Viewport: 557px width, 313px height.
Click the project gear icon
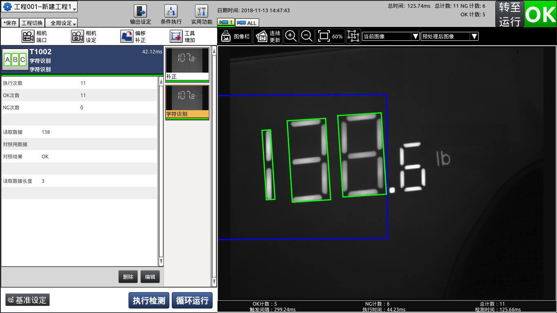[7, 7]
